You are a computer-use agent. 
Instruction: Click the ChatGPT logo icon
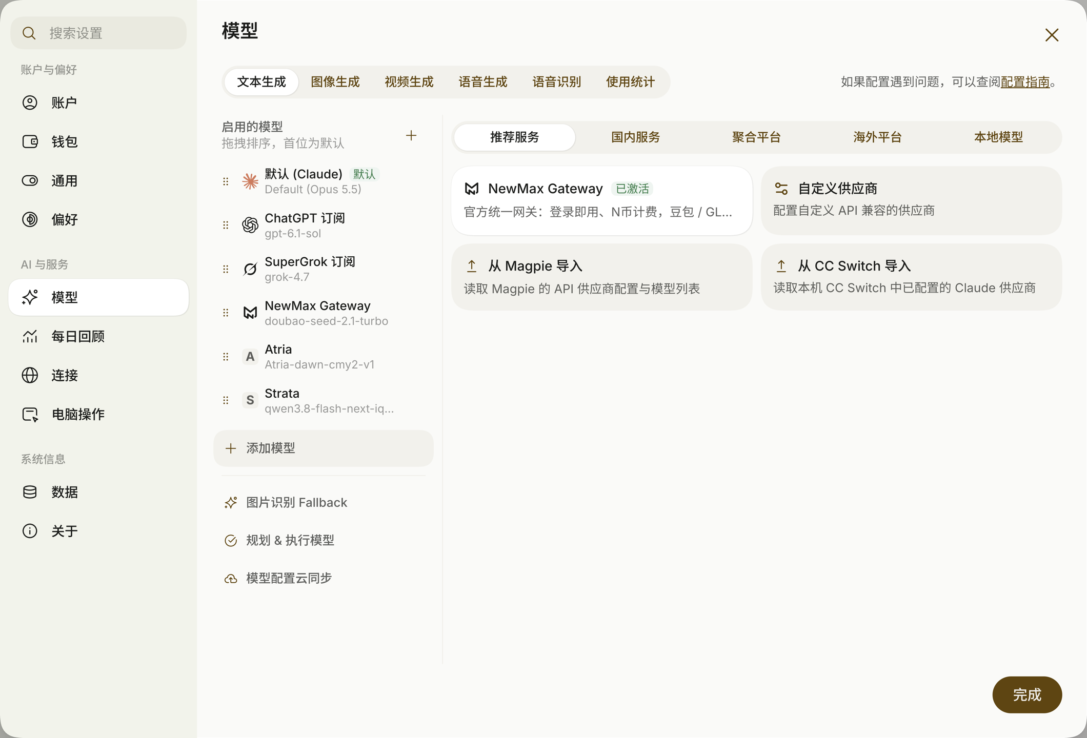pos(250,225)
